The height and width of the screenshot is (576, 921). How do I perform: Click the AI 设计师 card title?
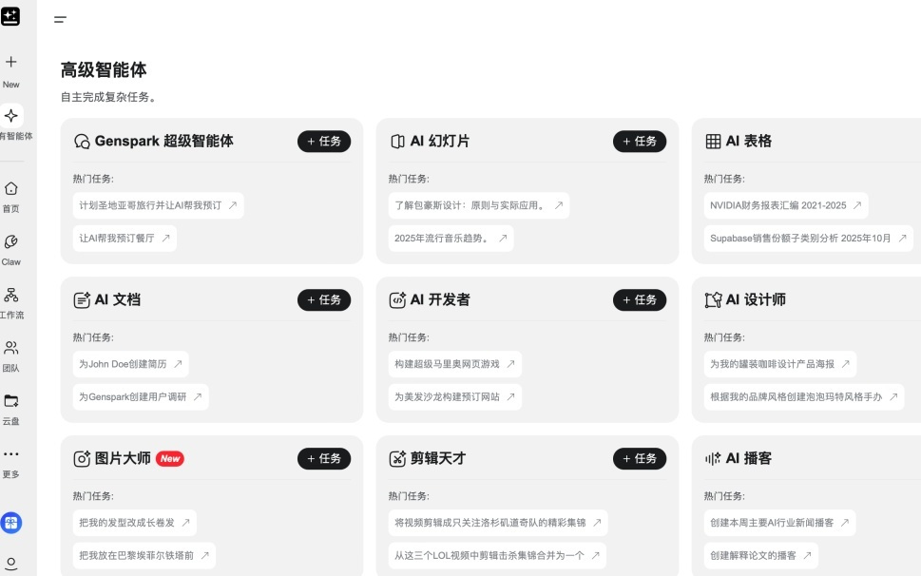(756, 300)
